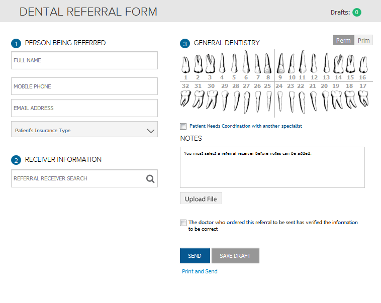
Task: Switch to Perm teeth tab
Action: pyautogui.click(x=343, y=41)
